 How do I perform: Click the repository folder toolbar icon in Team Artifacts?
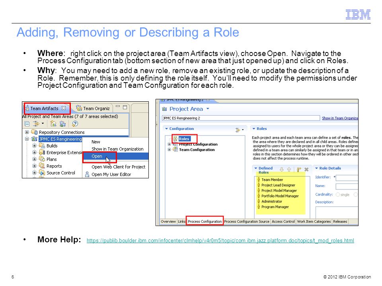62,124
